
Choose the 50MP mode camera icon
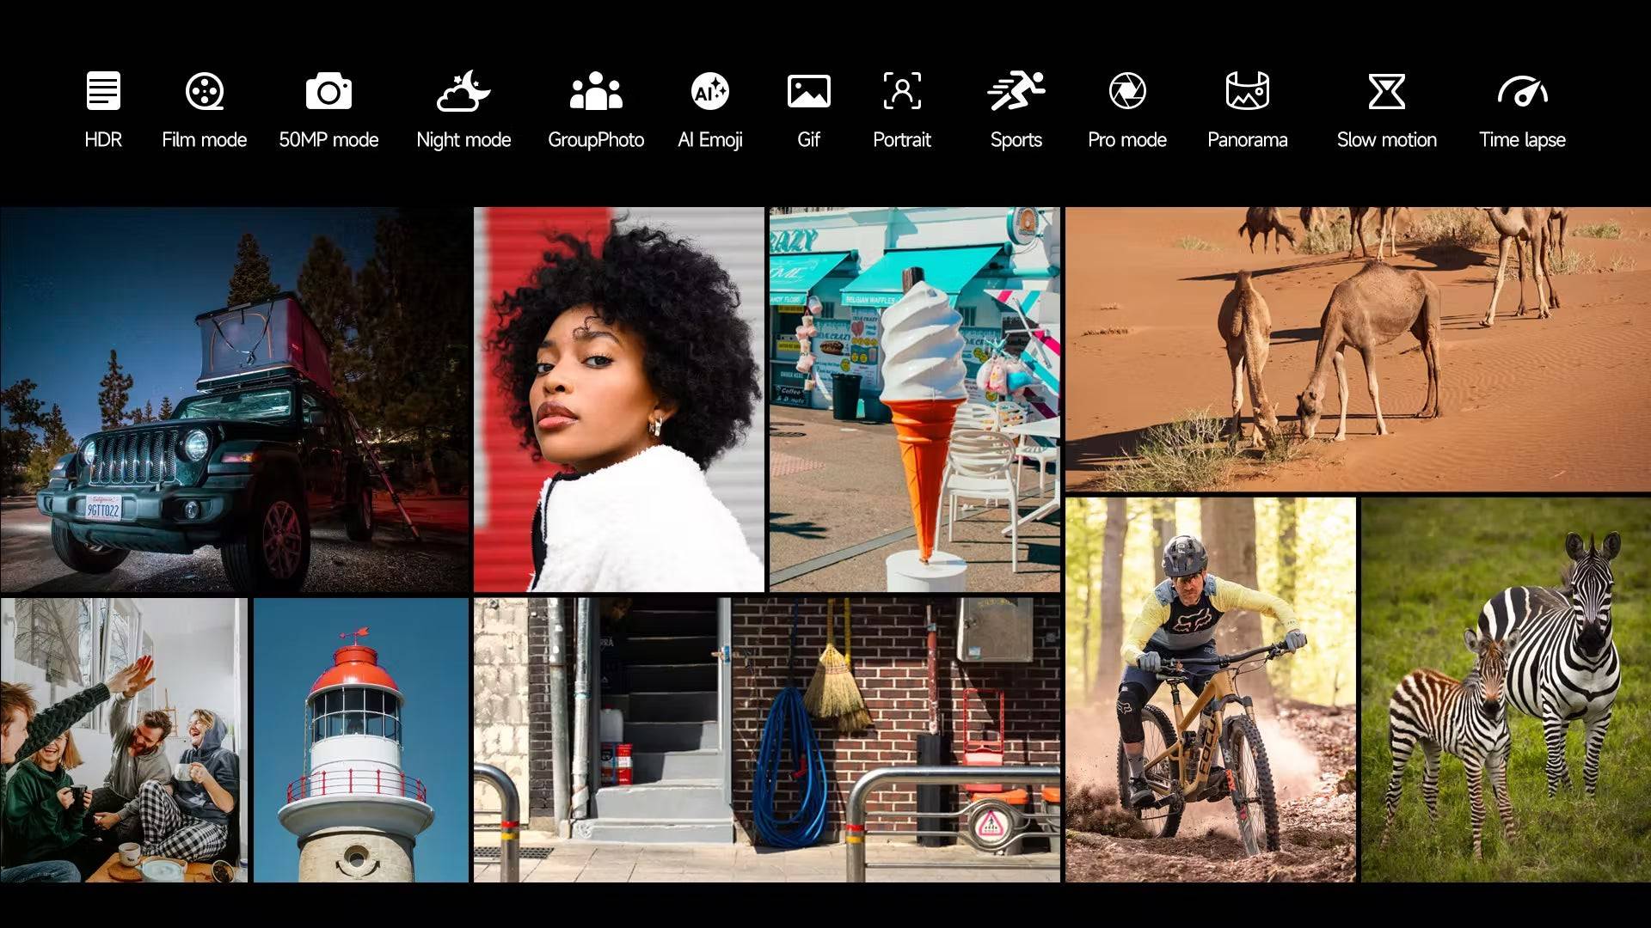pos(328,91)
